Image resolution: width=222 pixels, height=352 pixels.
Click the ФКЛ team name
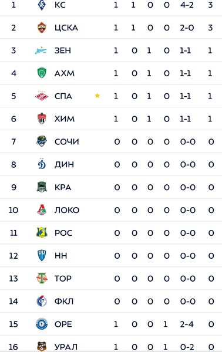pos(64,302)
